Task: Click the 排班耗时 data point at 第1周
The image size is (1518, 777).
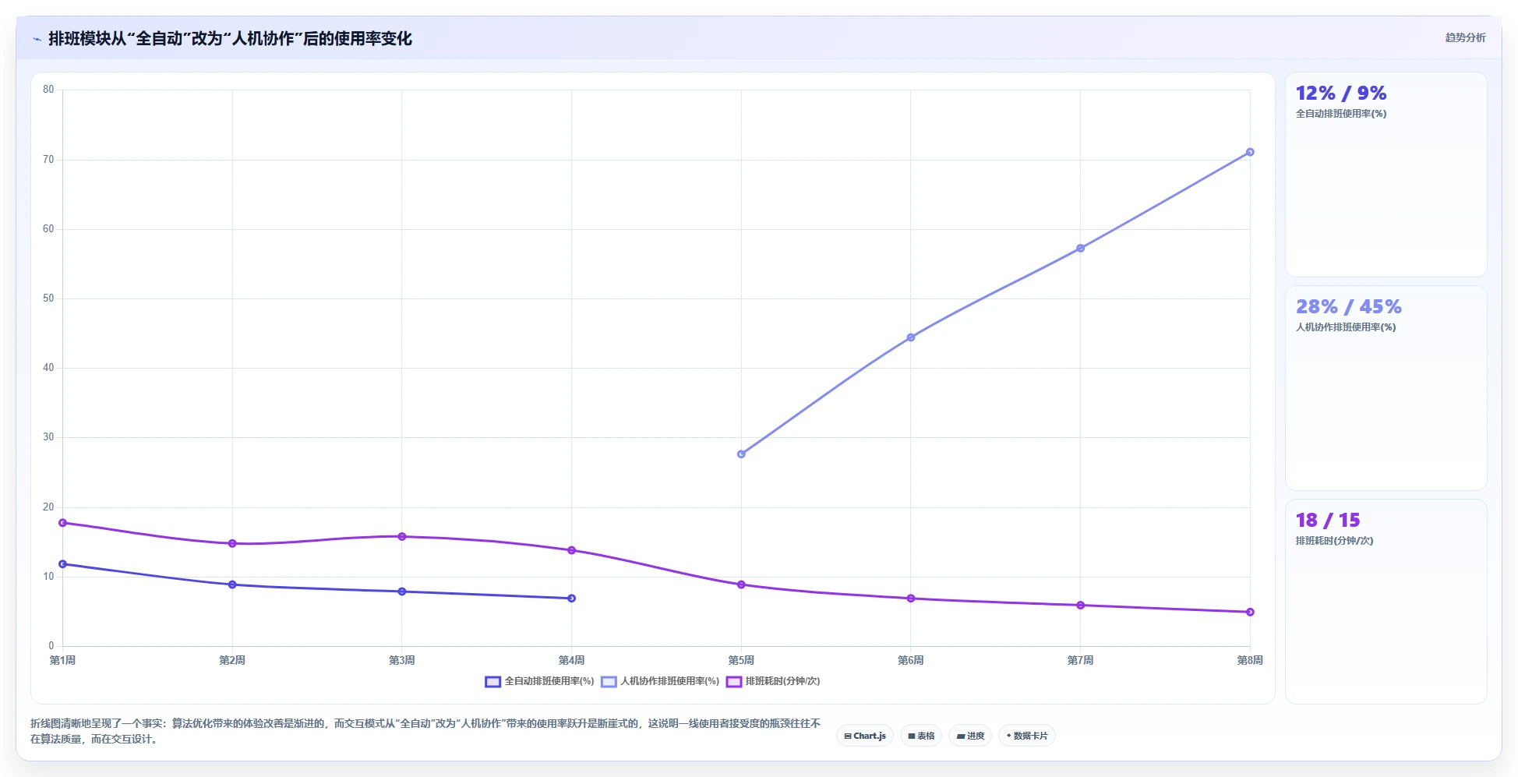Action: 62,523
